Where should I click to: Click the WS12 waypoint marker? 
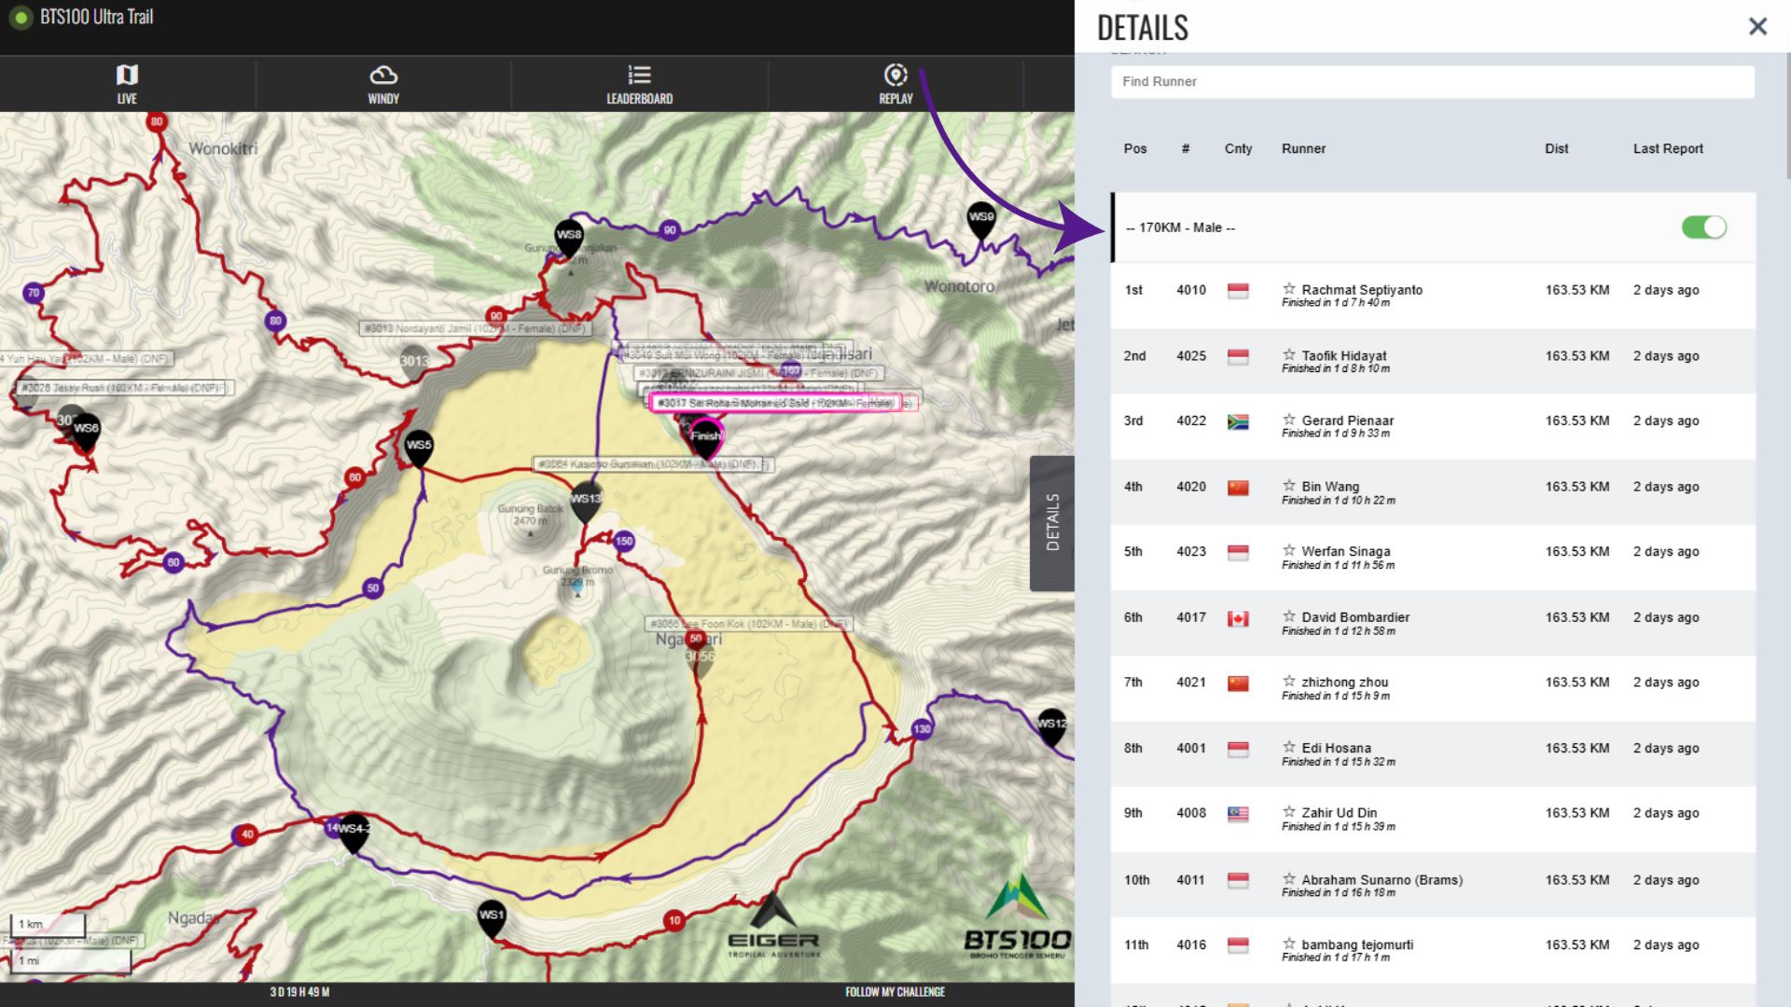1051,726
